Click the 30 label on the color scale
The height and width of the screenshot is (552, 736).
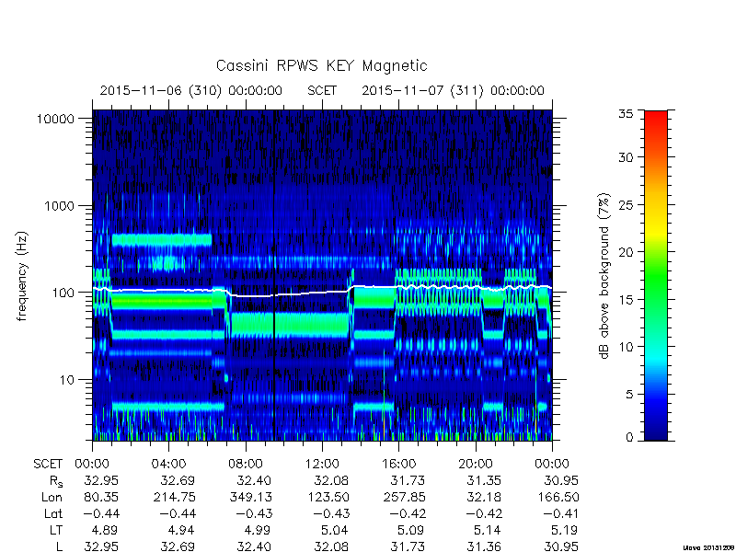coord(626,157)
